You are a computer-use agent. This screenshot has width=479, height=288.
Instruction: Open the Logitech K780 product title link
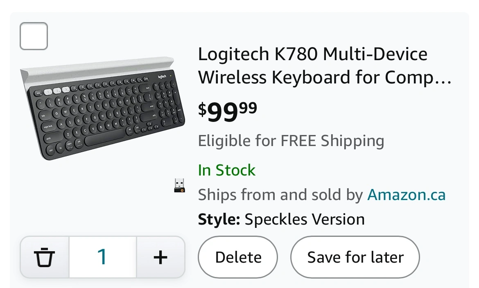tap(324, 65)
